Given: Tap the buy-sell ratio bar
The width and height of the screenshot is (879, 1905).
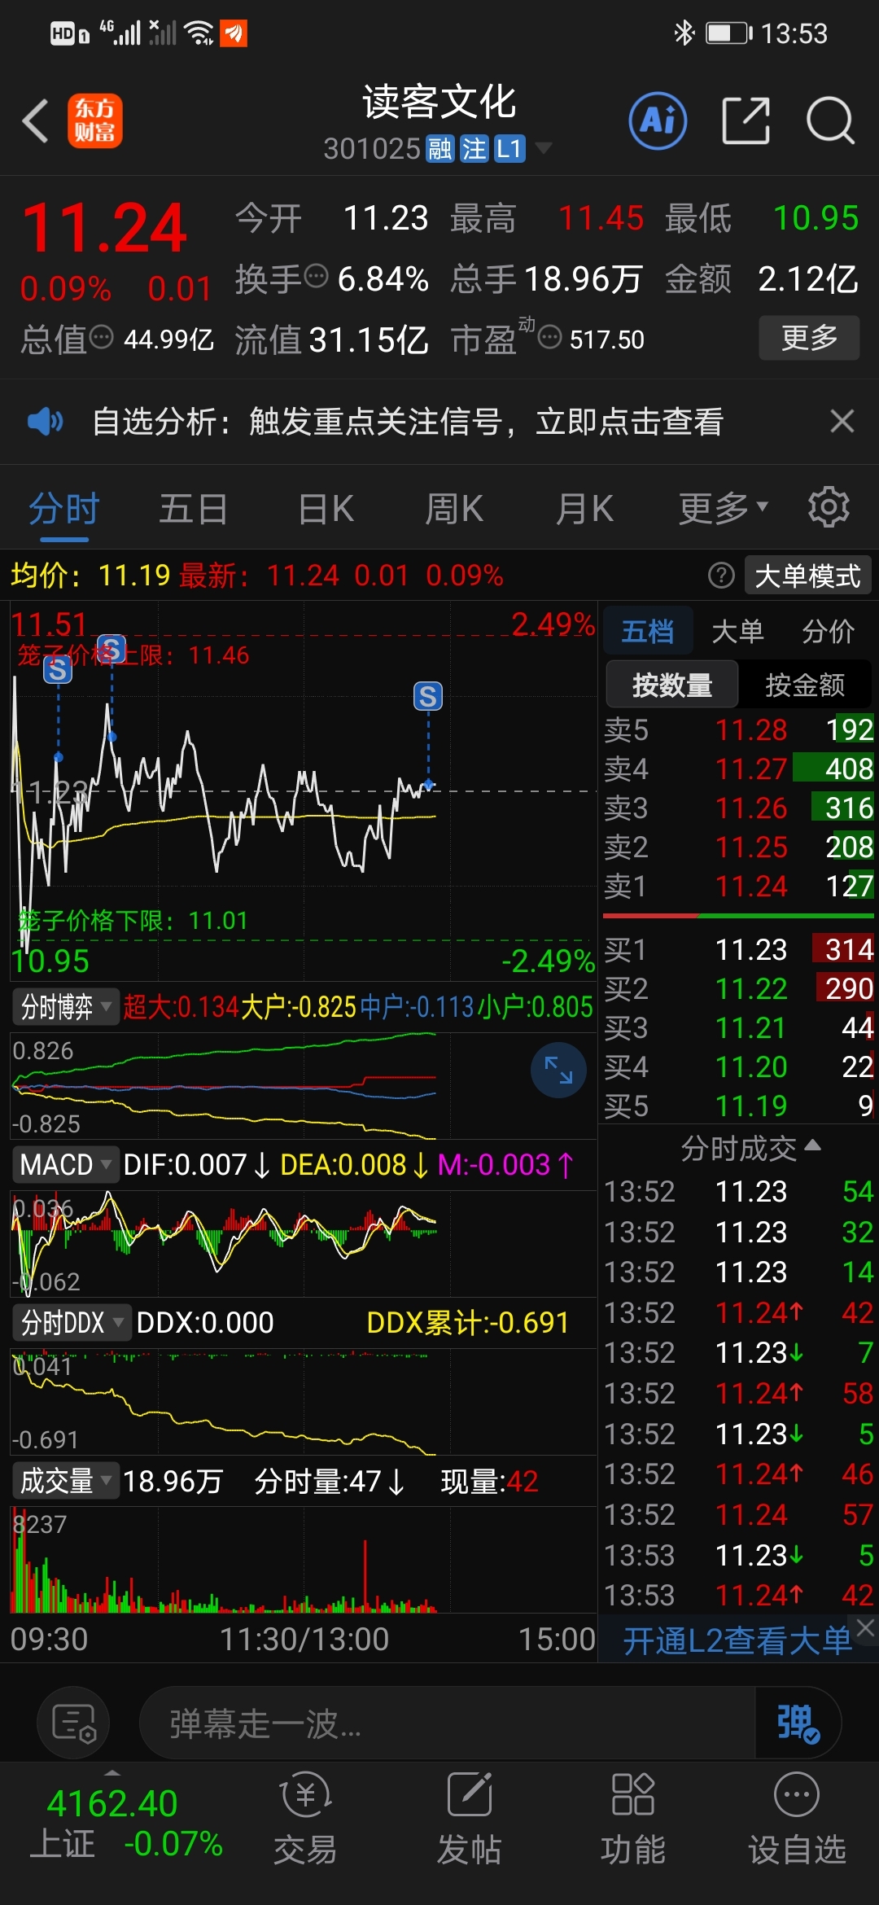Looking at the screenshot, I should click(739, 916).
